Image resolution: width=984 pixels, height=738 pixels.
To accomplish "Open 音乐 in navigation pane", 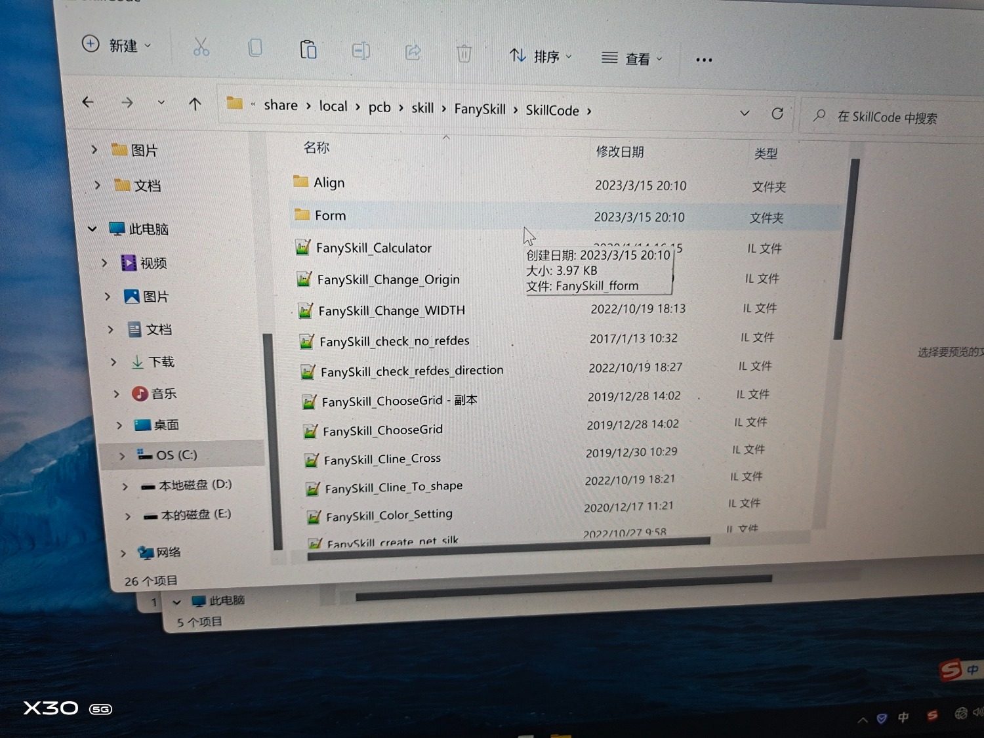I will [x=155, y=394].
